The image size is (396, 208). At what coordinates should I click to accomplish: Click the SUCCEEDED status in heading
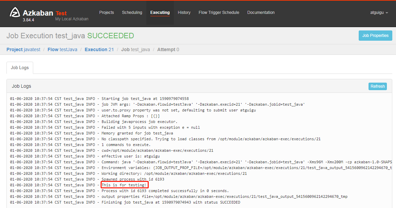click(111, 36)
